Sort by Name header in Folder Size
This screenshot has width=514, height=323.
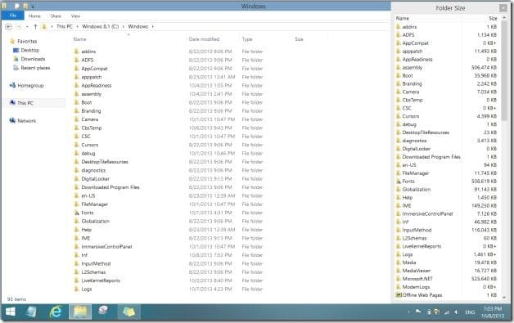pyautogui.click(x=402, y=18)
